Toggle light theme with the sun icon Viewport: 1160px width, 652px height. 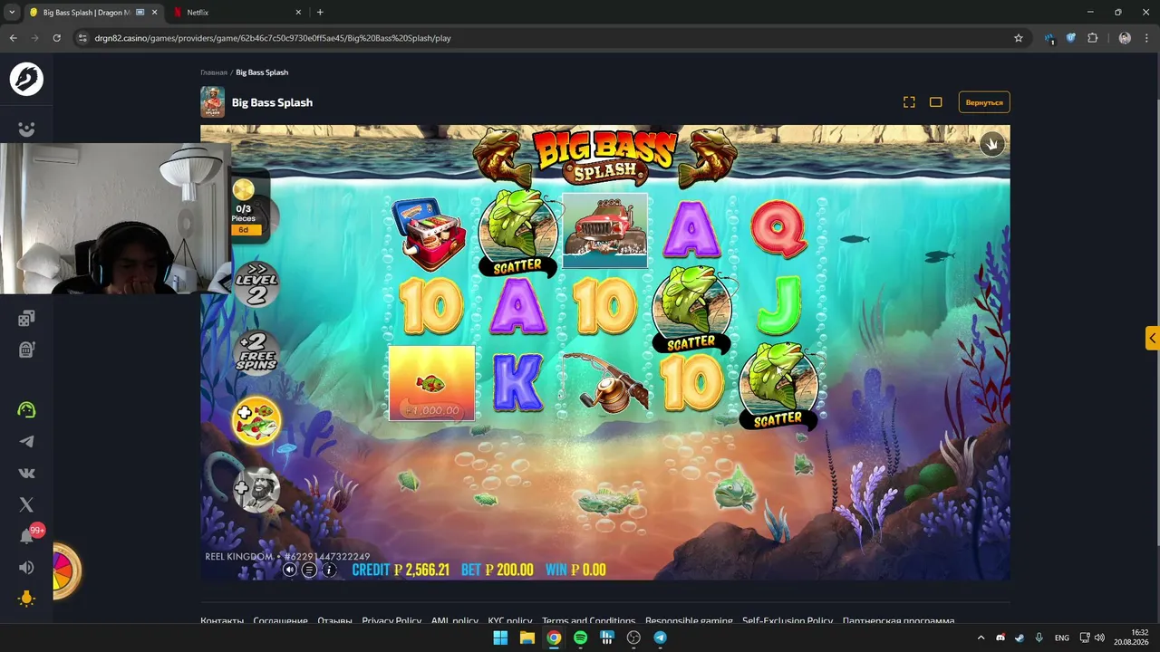[26, 599]
